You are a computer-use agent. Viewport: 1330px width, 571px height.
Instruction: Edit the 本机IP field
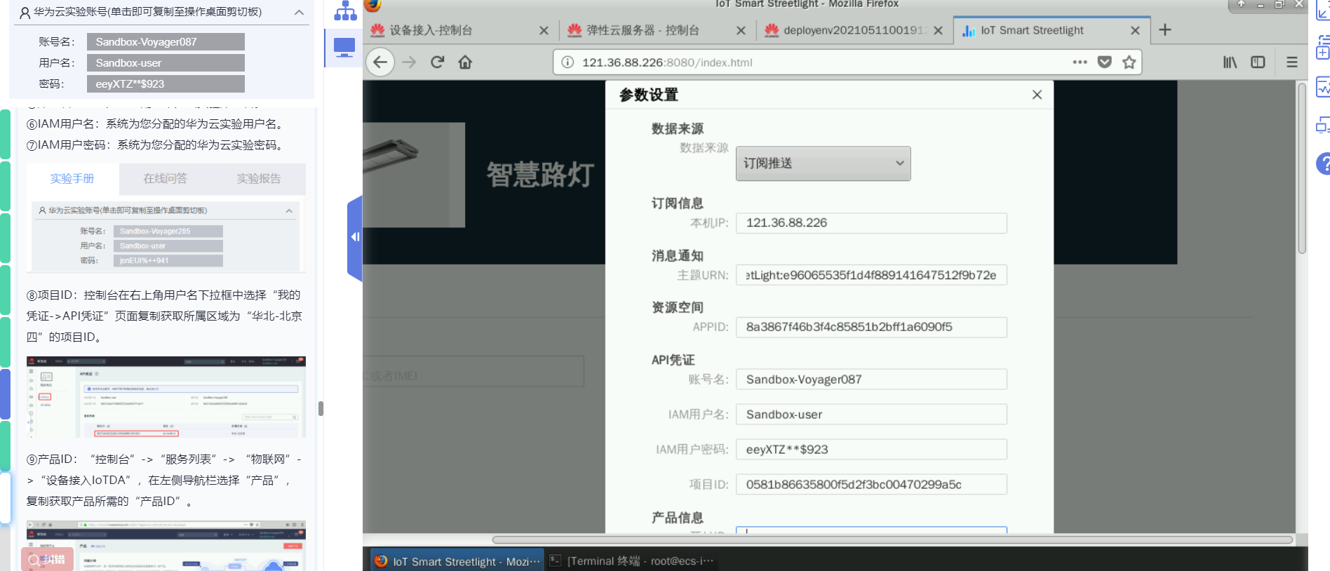871,223
